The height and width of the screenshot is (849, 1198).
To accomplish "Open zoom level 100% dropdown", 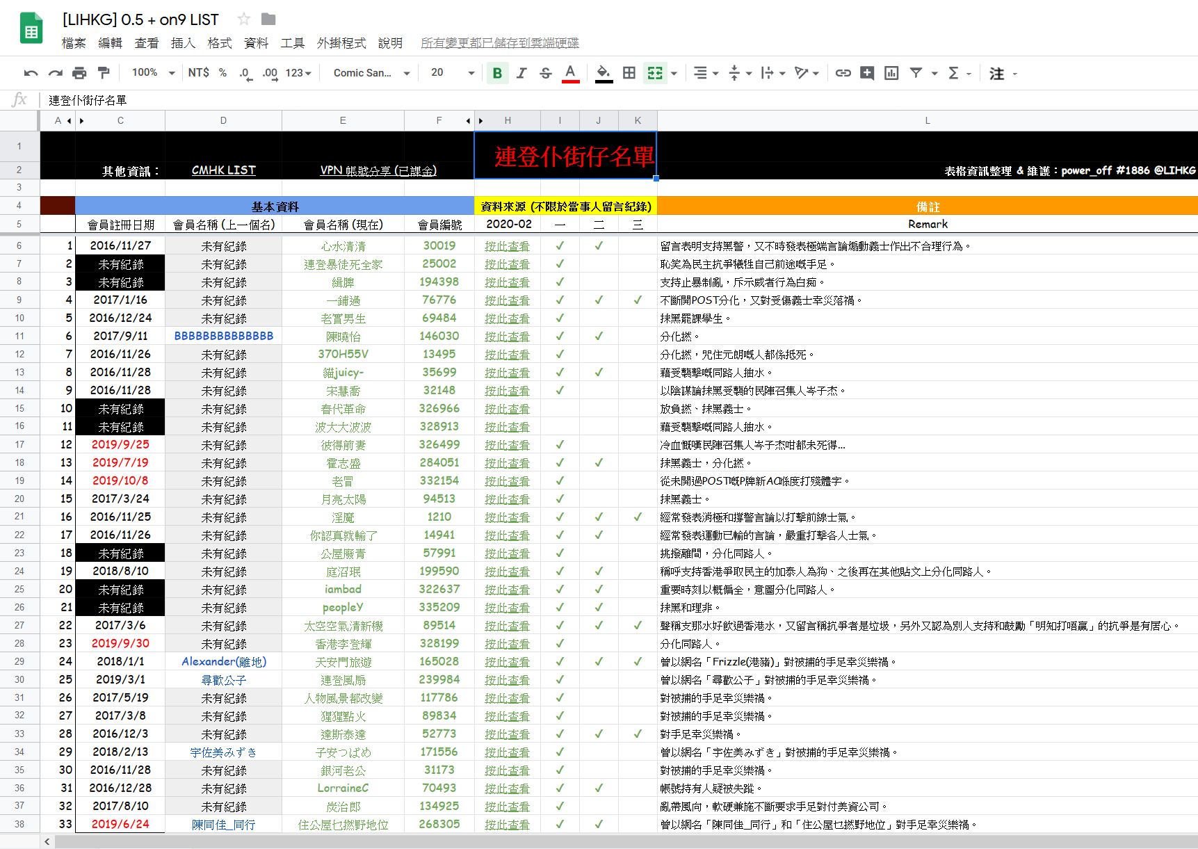I will [x=154, y=73].
